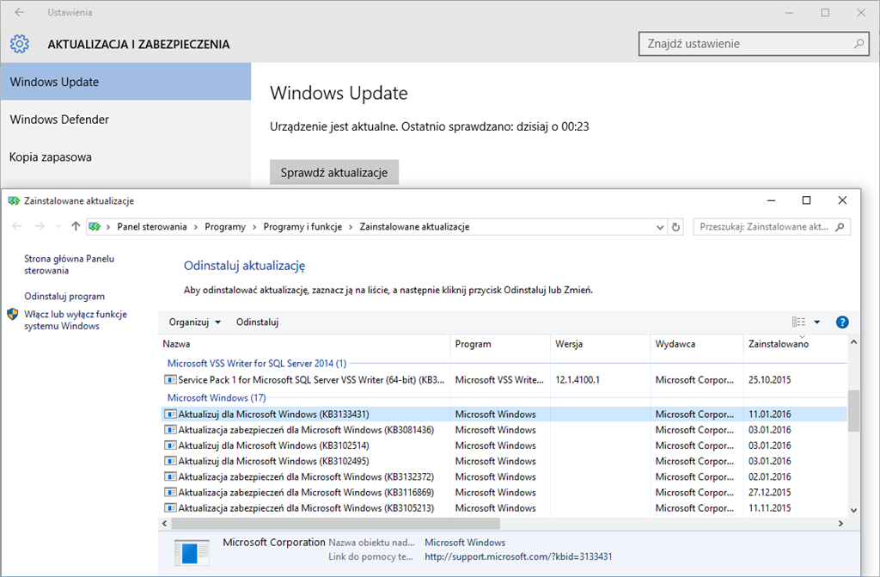Image resolution: width=880 pixels, height=577 pixels.
Task: Open Strona główna Panelu sterowania link
Action: 69,265
